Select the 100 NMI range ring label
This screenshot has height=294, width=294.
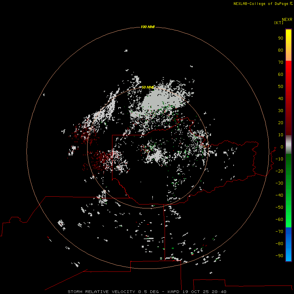[x=148, y=27]
